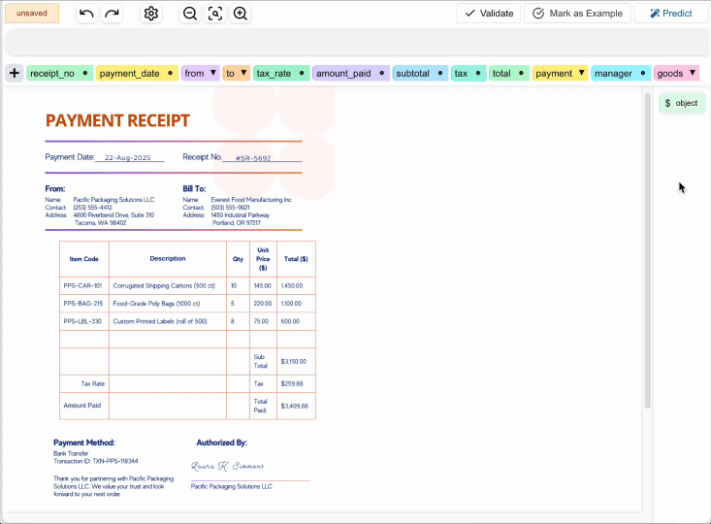Image resolution: width=711 pixels, height=524 pixels.
Task: Click the undo arrow icon
Action: click(x=86, y=14)
